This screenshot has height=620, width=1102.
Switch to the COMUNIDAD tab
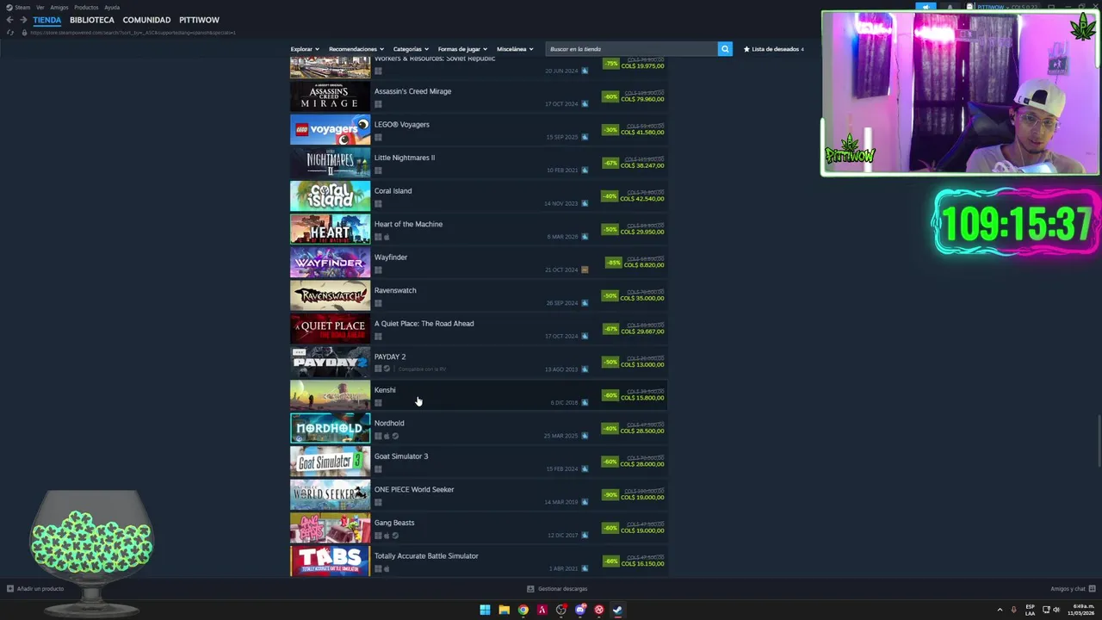(x=146, y=20)
